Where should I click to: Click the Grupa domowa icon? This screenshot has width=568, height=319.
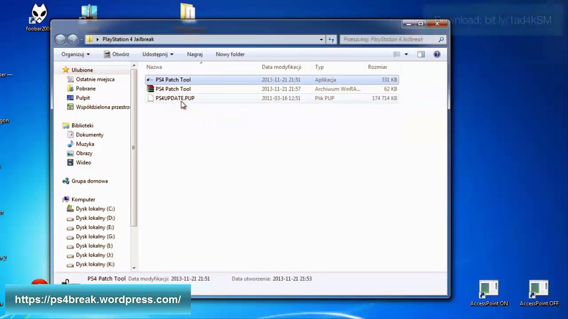click(66, 181)
